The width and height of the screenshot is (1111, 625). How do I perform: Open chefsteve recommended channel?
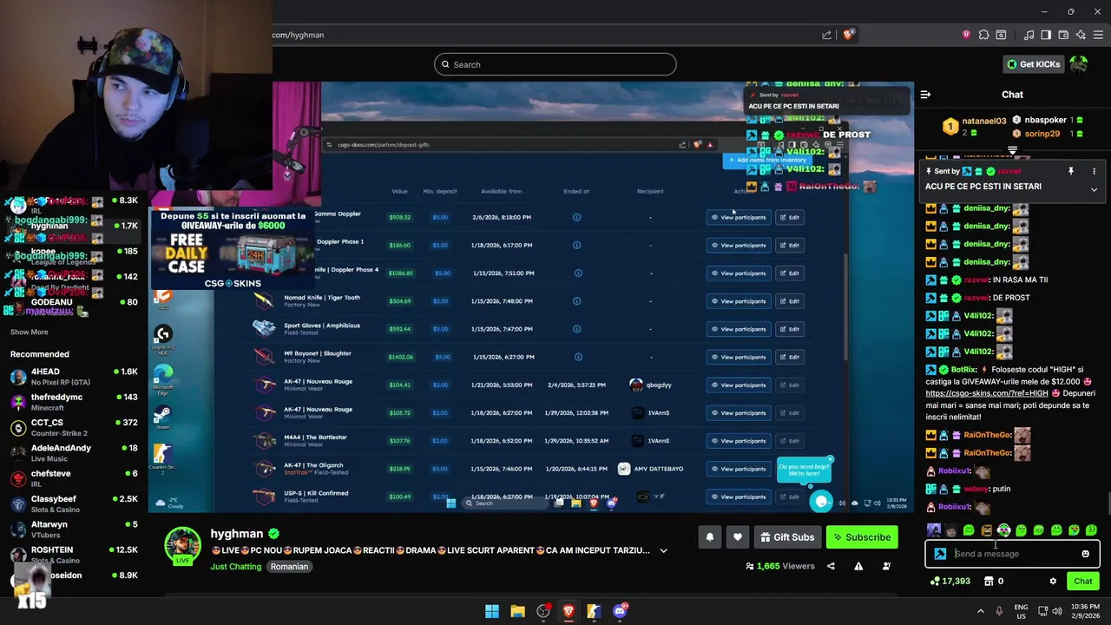click(x=74, y=478)
